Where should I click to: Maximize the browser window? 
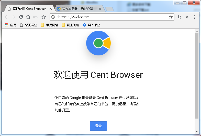[184, 3]
